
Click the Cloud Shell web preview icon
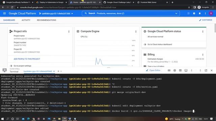coord(180,70)
